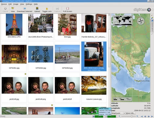This screenshot has height=118, width=154.
Task: Open the Help menu
Action: point(36,4)
